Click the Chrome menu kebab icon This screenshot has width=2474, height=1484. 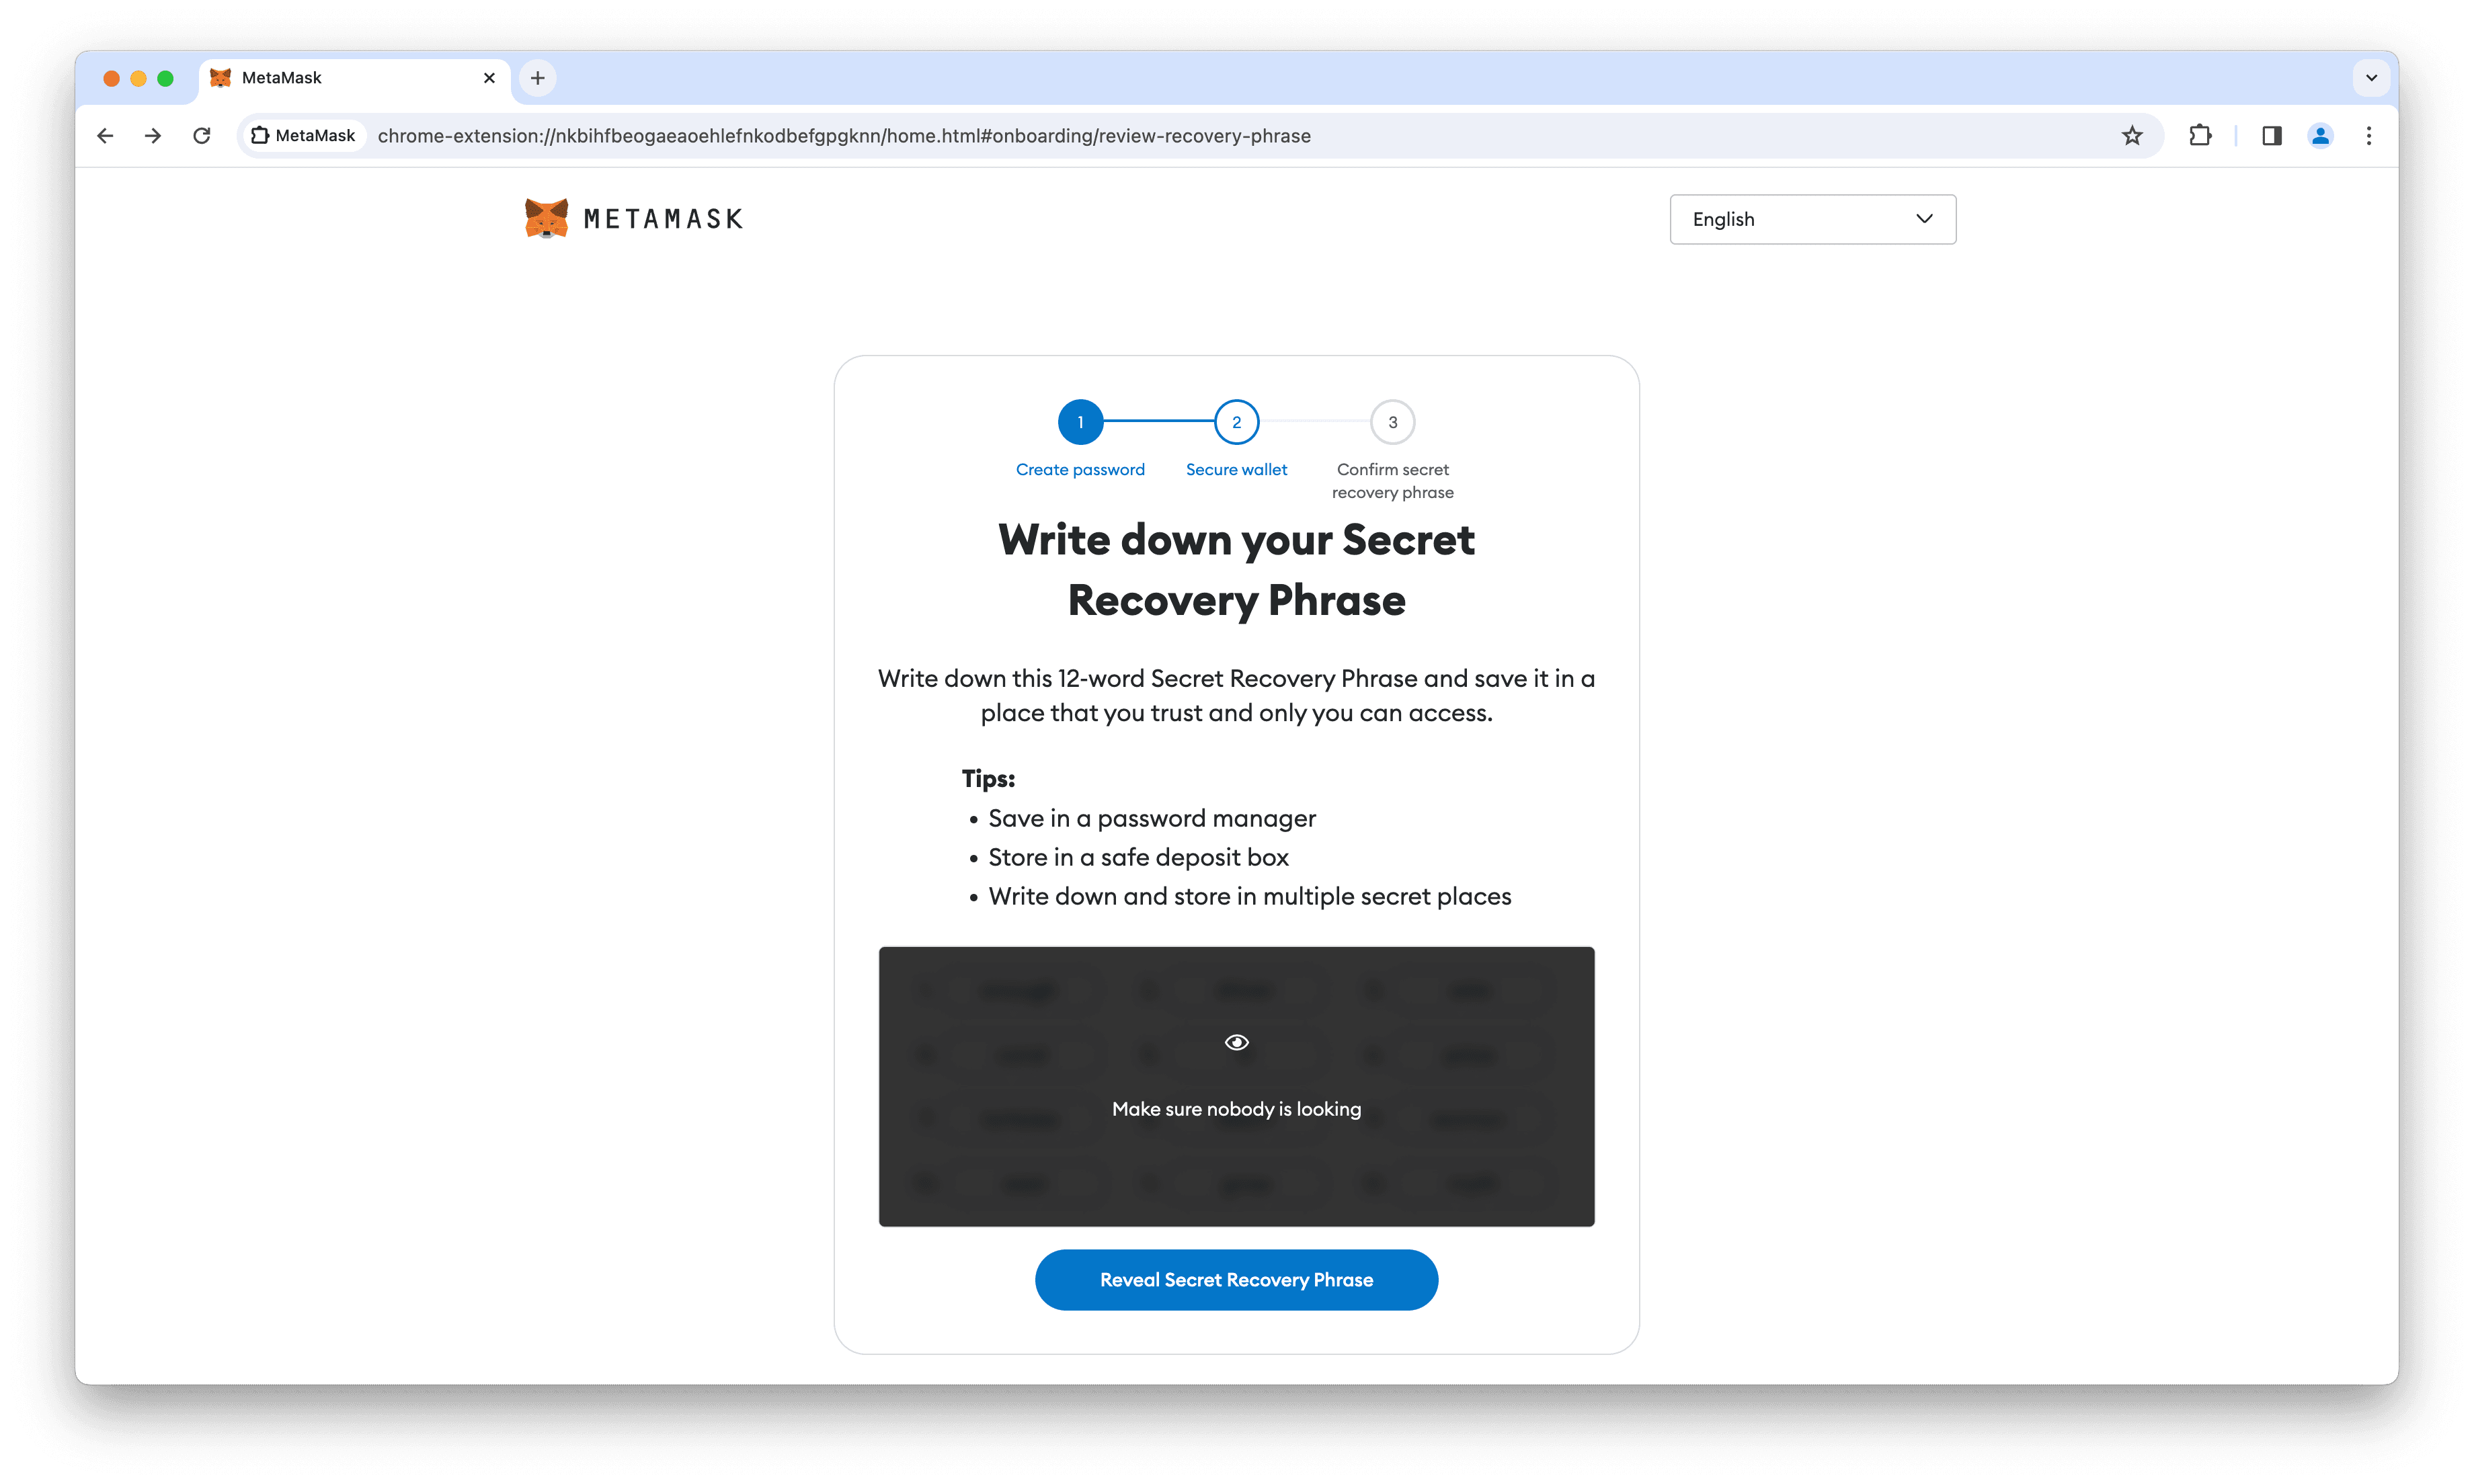2370,136
